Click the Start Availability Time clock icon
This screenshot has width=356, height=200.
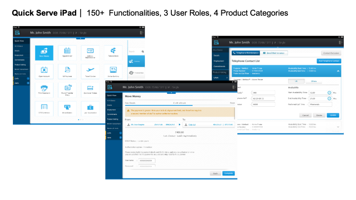coord(329,93)
